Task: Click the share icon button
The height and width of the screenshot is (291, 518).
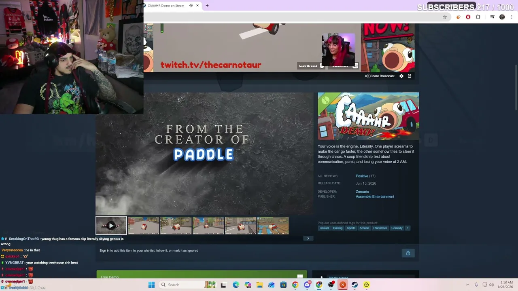Action: [408, 253]
